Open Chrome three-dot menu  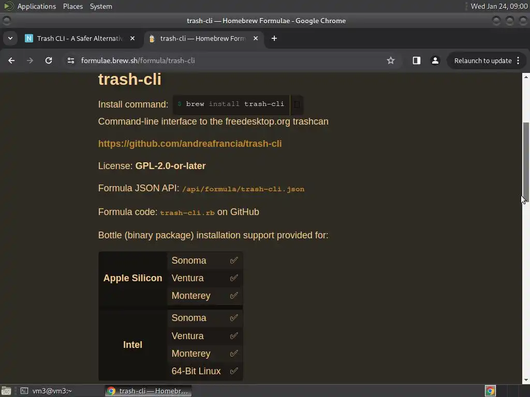518,60
